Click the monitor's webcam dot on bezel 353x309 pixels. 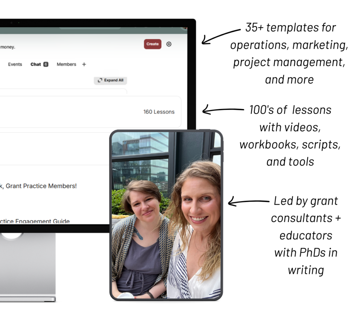pos(11,23)
